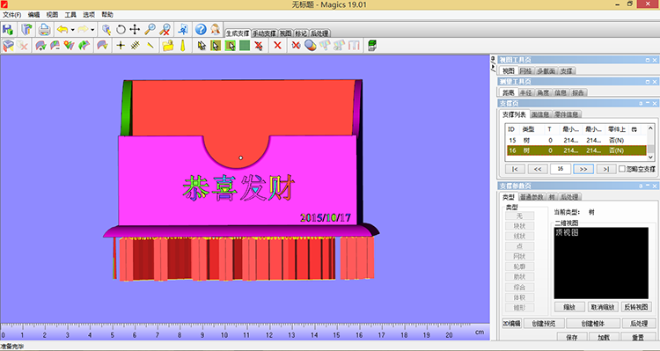Switch to the 手动支撑 toolbar tab

click(264, 33)
